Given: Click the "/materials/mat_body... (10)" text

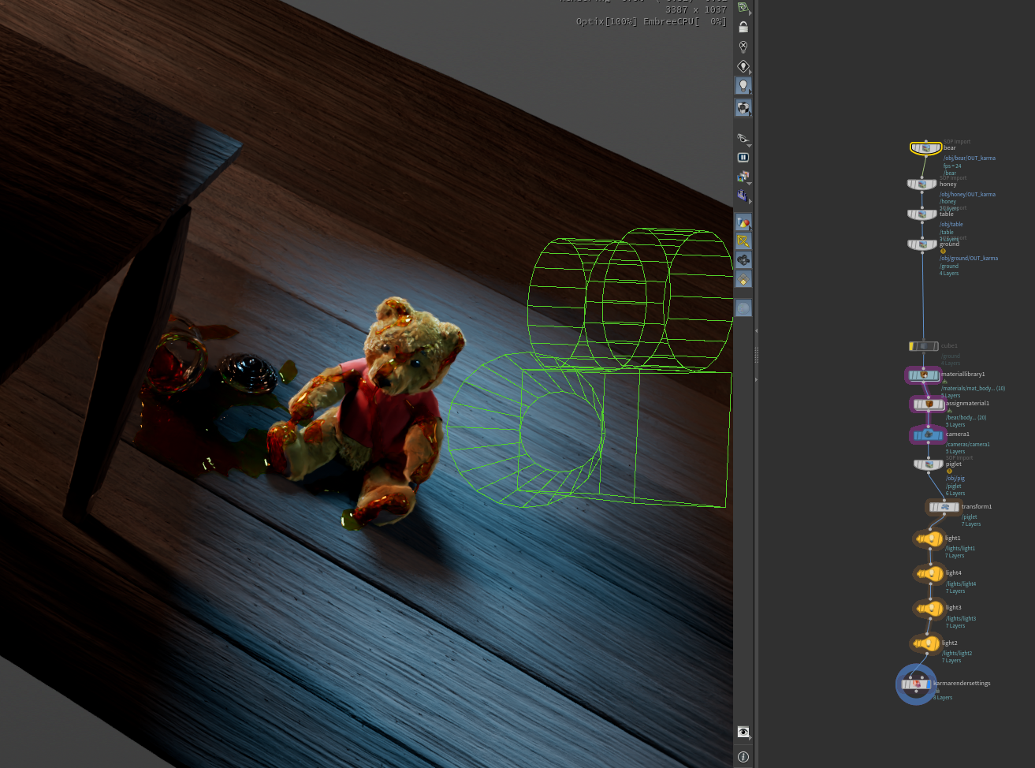Looking at the screenshot, I should click(974, 389).
